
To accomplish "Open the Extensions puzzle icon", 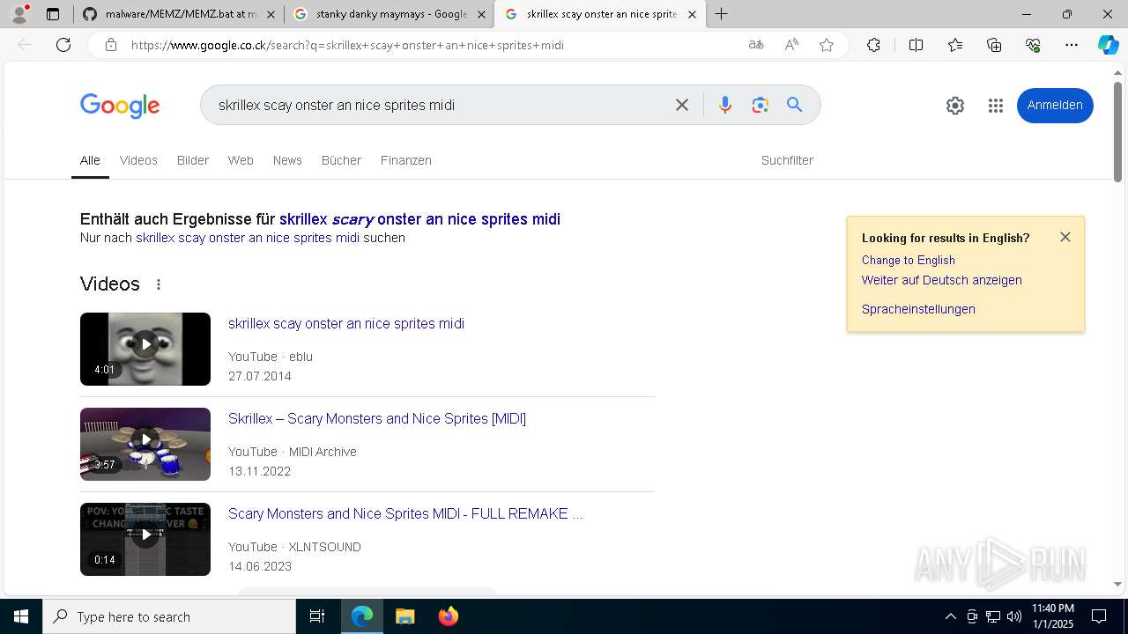I will click(873, 45).
